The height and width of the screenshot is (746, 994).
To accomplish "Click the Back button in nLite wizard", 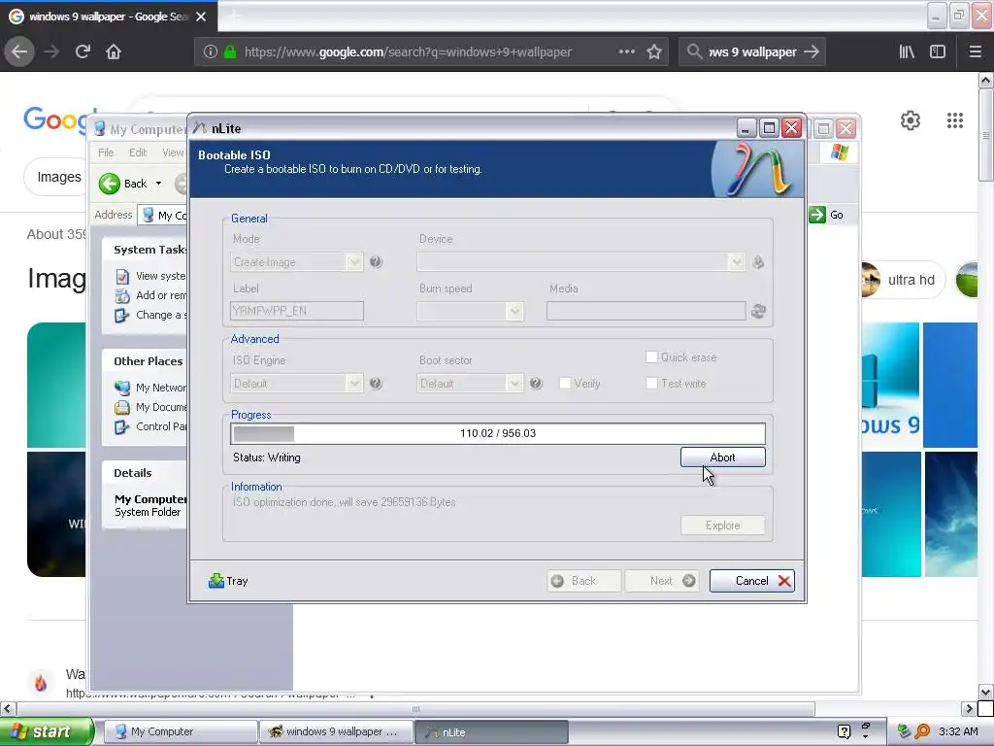I will [x=583, y=581].
